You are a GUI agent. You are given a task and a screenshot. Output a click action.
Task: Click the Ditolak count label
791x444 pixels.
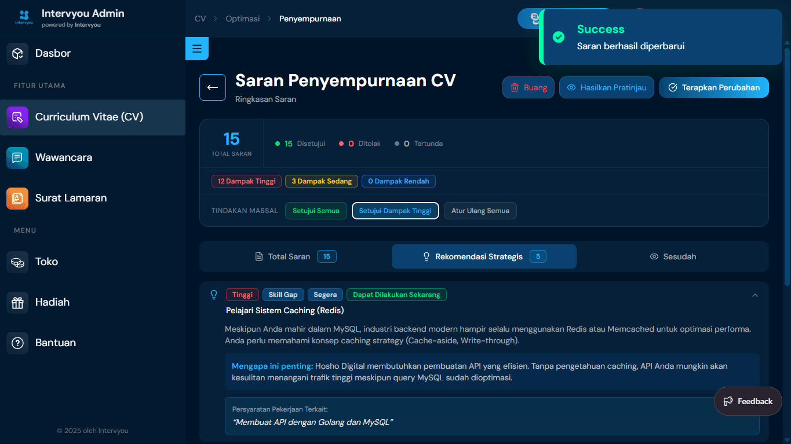point(360,144)
